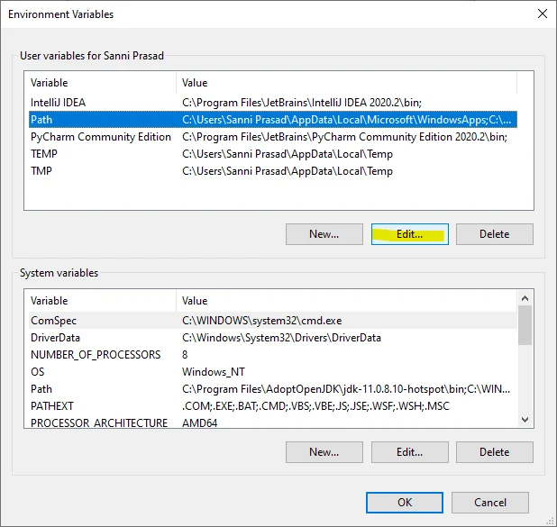Click the value 8 for processors
This screenshot has width=557, height=527.
pos(185,355)
